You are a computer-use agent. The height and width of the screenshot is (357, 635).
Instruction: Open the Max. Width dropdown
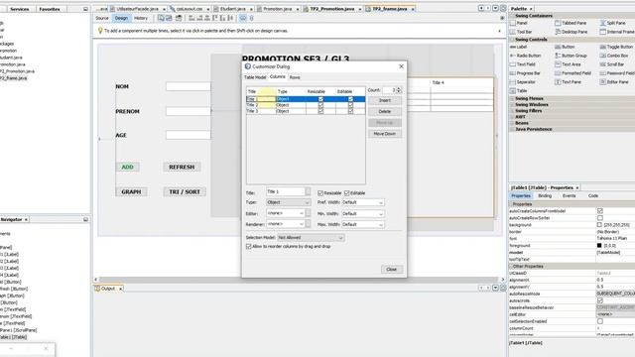(363, 224)
